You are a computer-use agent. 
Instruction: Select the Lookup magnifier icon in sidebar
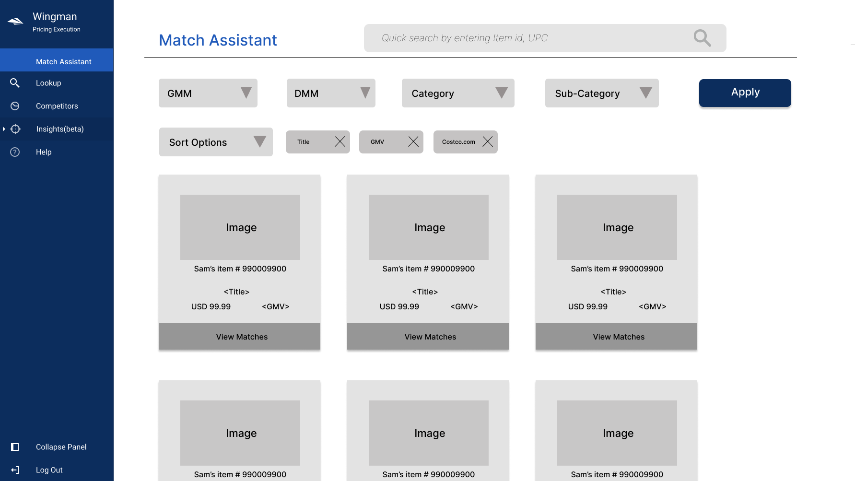click(15, 82)
